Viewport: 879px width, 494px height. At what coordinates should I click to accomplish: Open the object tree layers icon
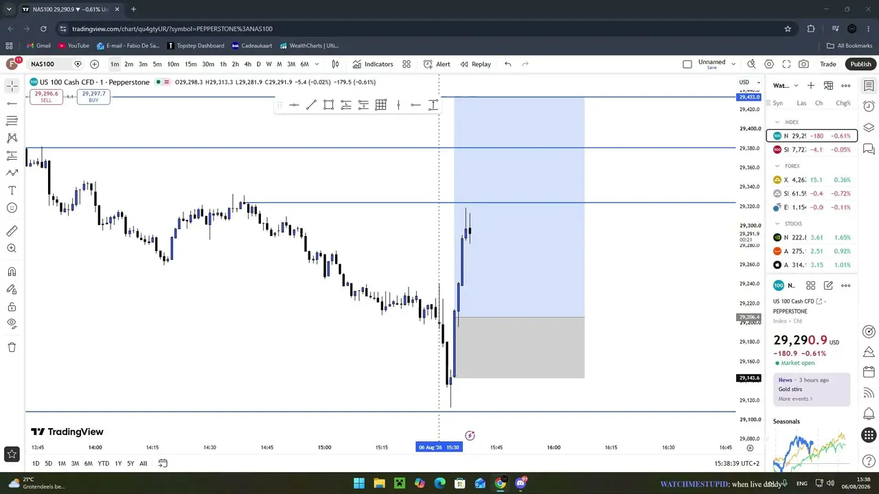(x=869, y=128)
